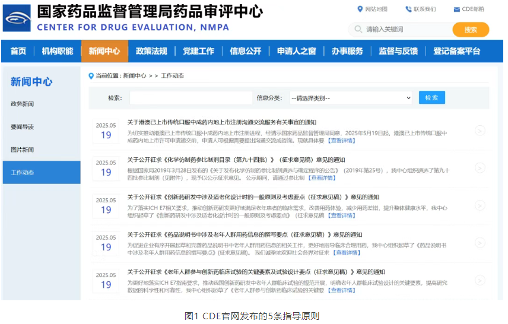The width and height of the screenshot is (508, 324).
Task: Select 工作动态 in the sidebar
Action: 42,172
